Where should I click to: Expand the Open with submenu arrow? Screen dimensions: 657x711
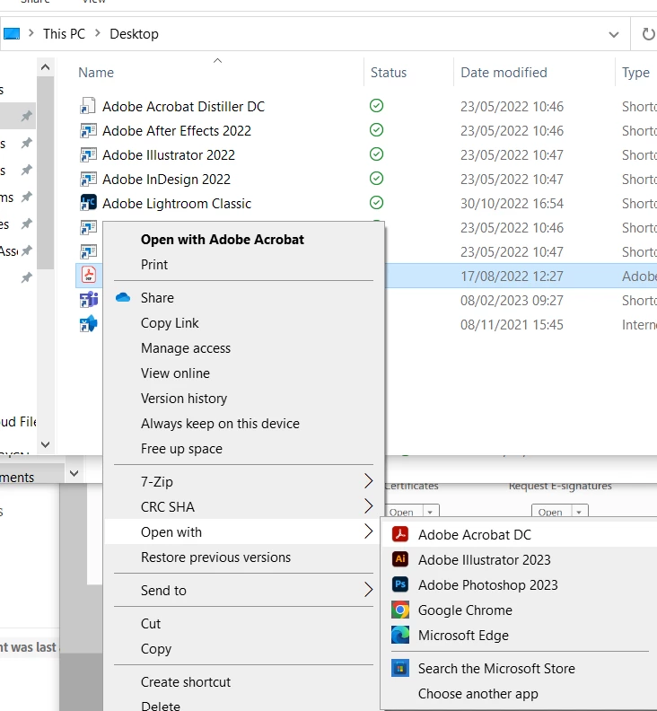(369, 531)
